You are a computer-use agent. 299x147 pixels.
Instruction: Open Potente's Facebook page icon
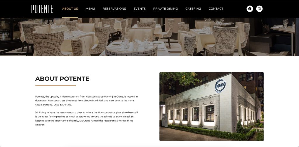point(250,9)
